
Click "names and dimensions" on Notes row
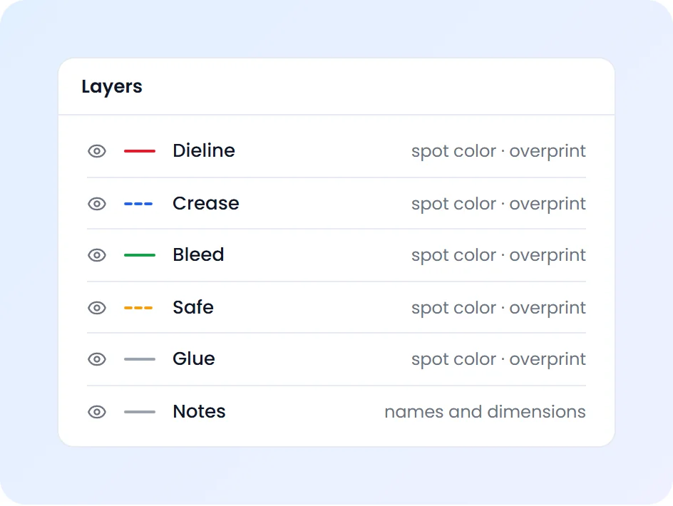coord(485,412)
